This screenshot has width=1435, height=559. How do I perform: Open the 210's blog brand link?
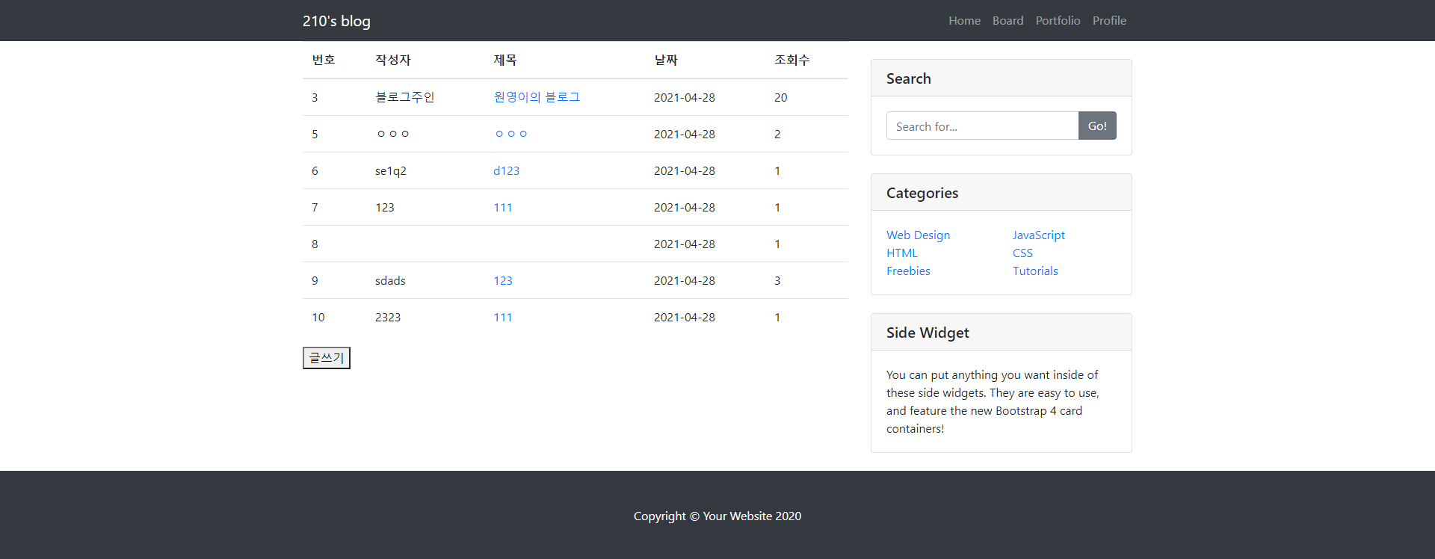(x=336, y=21)
